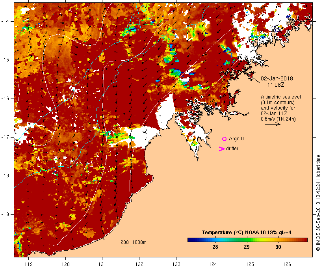Click the '0.5m/s (1kt 24h)' text
This screenshot has width=323, height=268.
(x=278, y=119)
